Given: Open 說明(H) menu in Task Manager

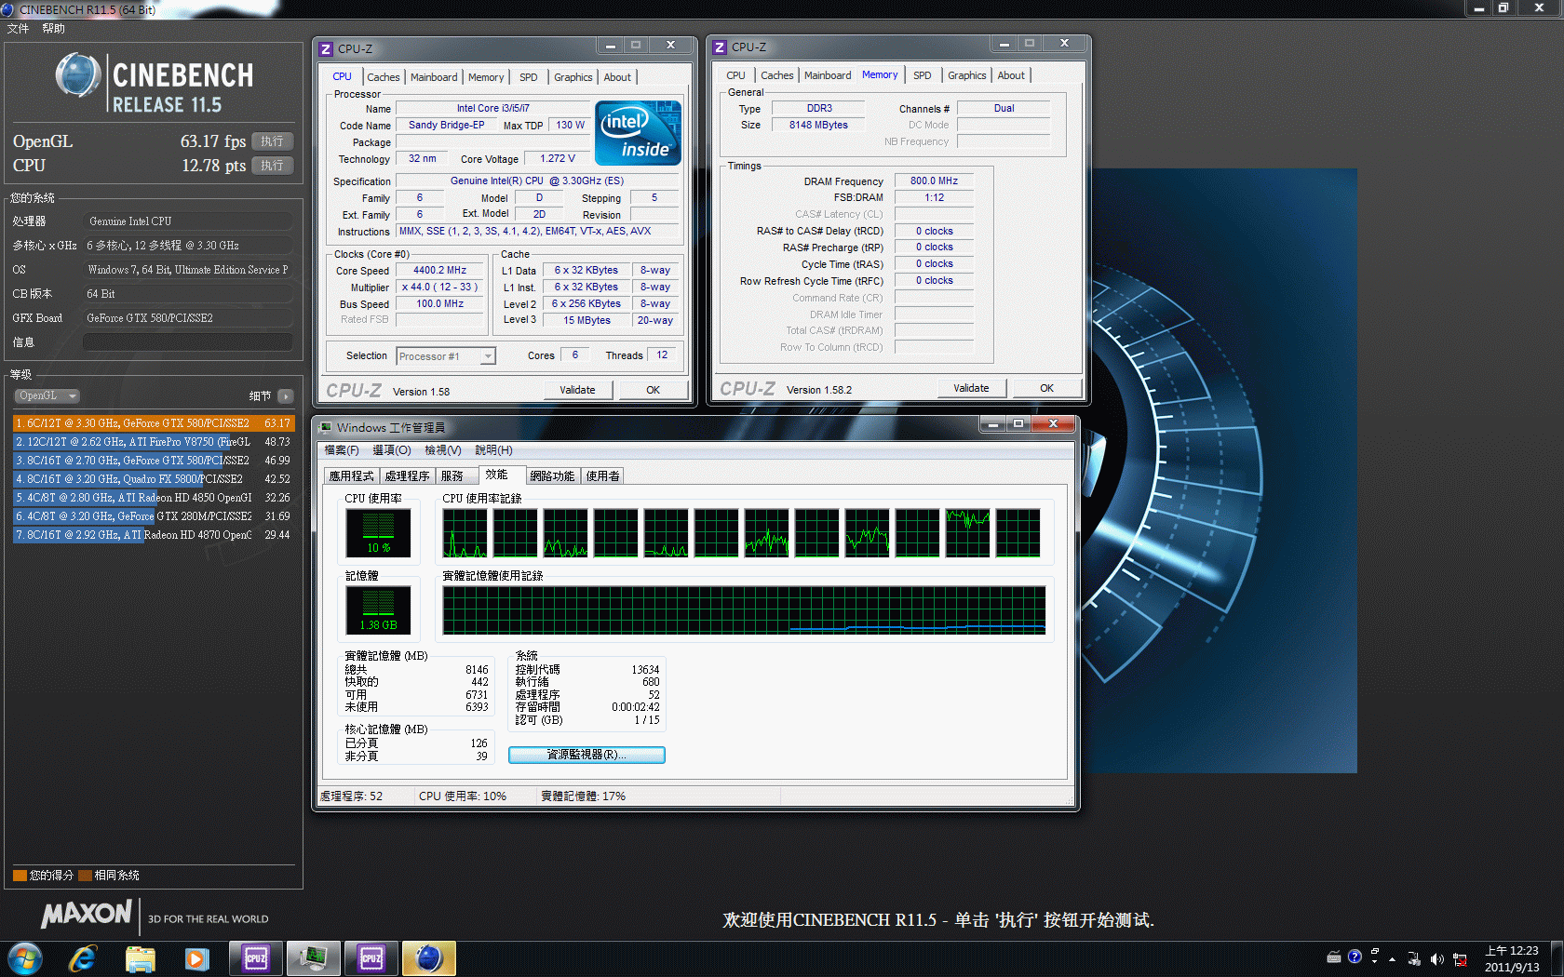Looking at the screenshot, I should pyautogui.click(x=493, y=450).
